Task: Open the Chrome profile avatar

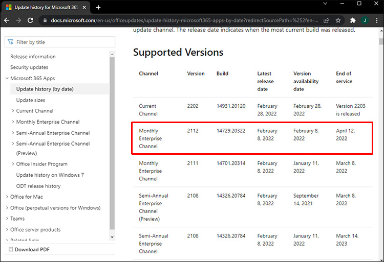Action: 365,20
